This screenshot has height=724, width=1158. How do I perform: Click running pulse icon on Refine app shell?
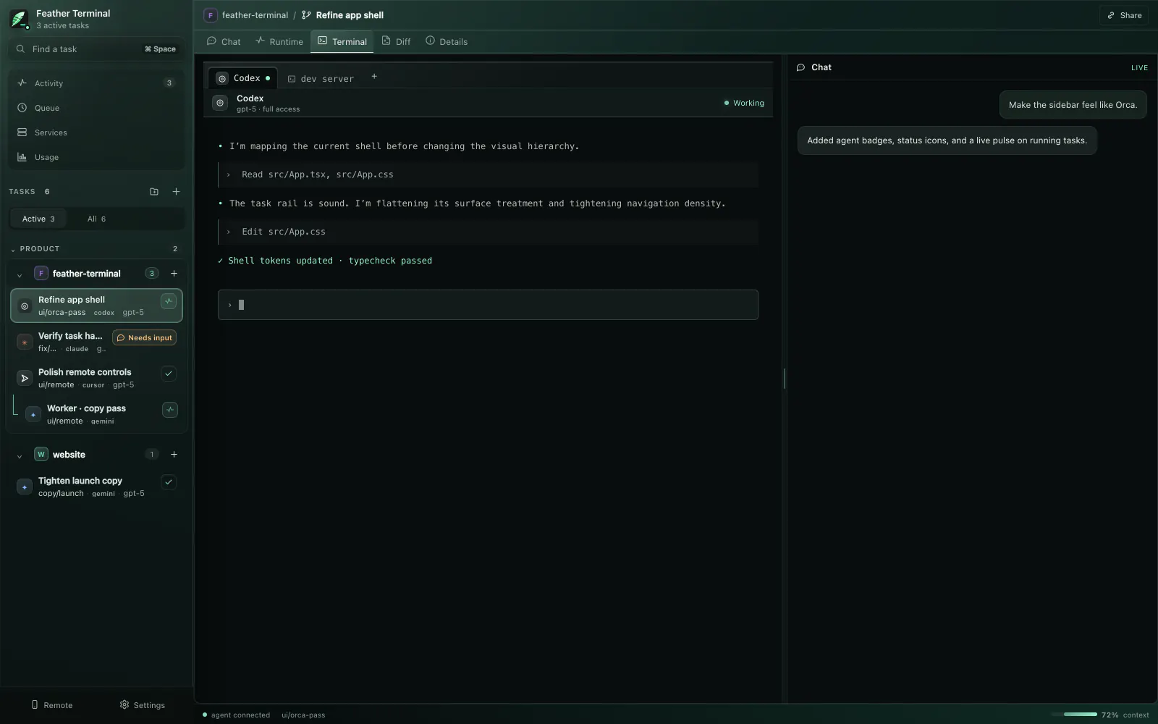(169, 301)
